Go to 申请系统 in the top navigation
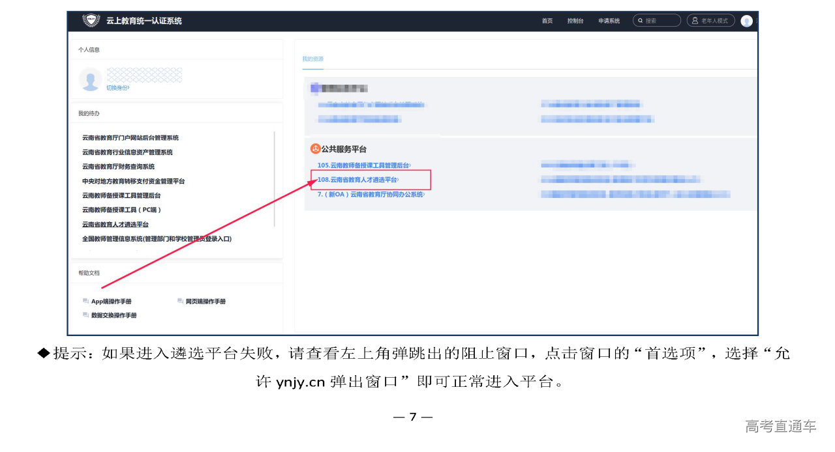Screen dimensions: 835x452 [x=609, y=21]
